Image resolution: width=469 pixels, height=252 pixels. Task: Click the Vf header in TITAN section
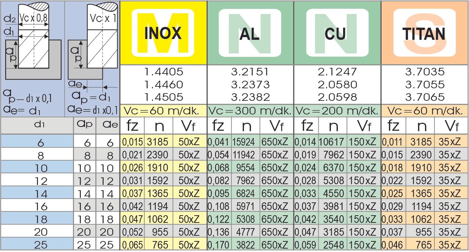[451, 125]
